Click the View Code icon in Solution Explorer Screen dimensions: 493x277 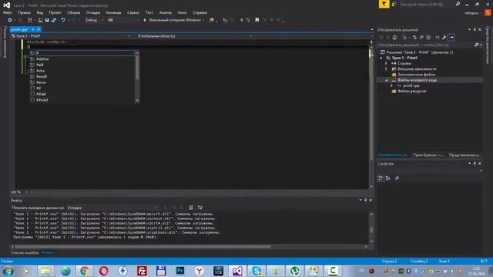(x=438, y=38)
